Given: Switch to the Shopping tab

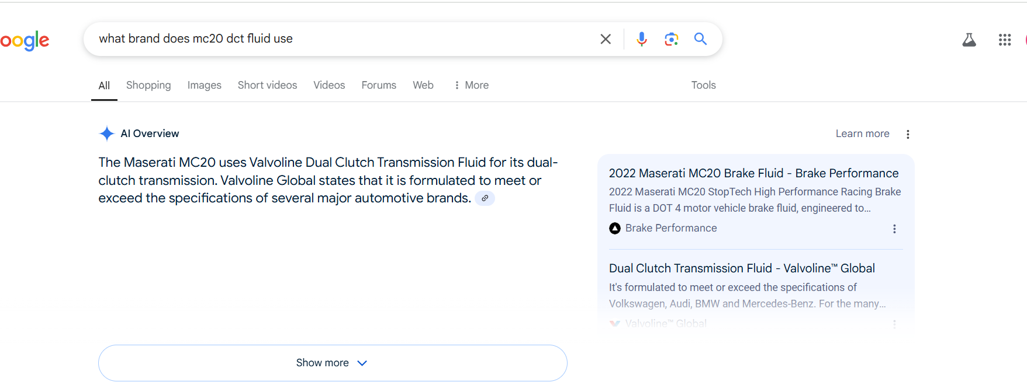Looking at the screenshot, I should 148,85.
